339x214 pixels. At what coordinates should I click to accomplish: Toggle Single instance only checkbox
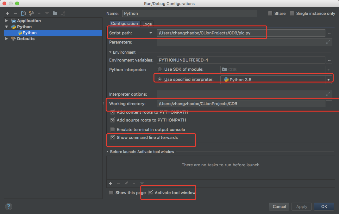[x=292, y=13]
